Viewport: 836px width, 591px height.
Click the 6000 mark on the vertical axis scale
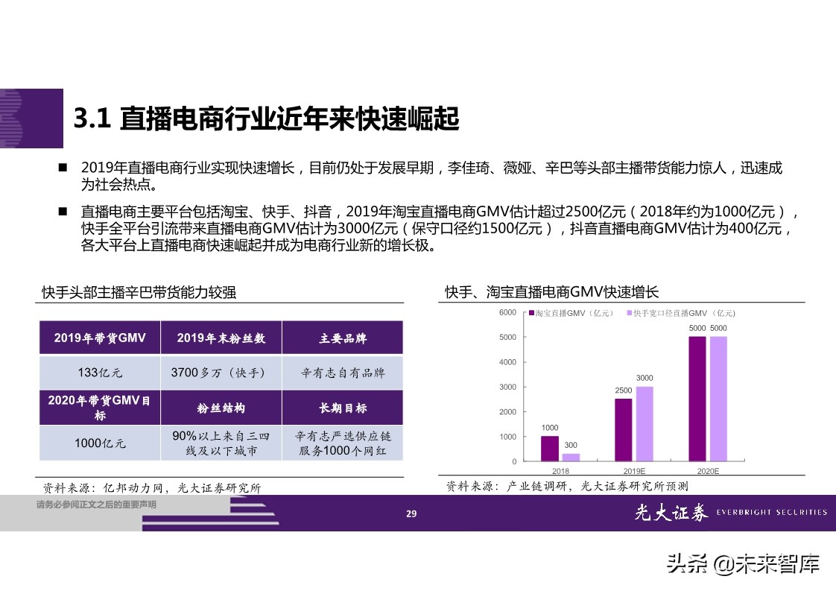[x=510, y=313]
